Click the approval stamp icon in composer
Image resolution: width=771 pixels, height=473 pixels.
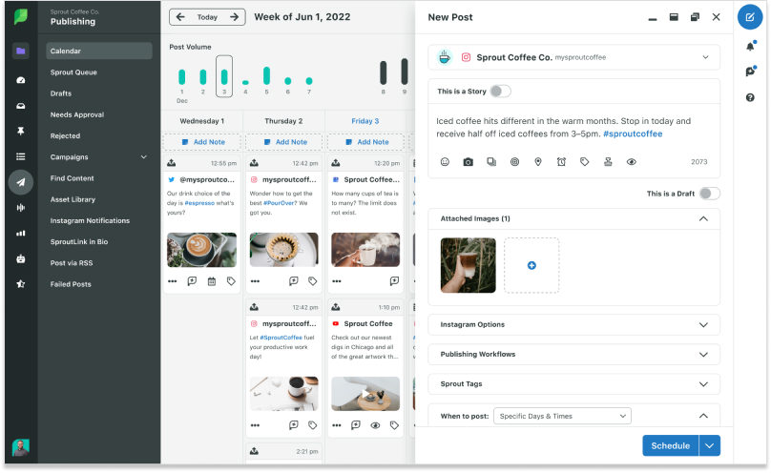(x=608, y=161)
